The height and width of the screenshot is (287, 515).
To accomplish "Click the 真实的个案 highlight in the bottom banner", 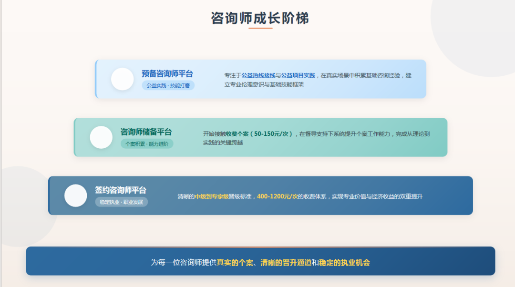I will click(x=235, y=262).
